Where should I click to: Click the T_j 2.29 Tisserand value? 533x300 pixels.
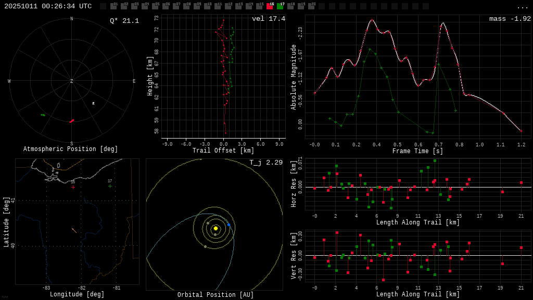coord(265,162)
